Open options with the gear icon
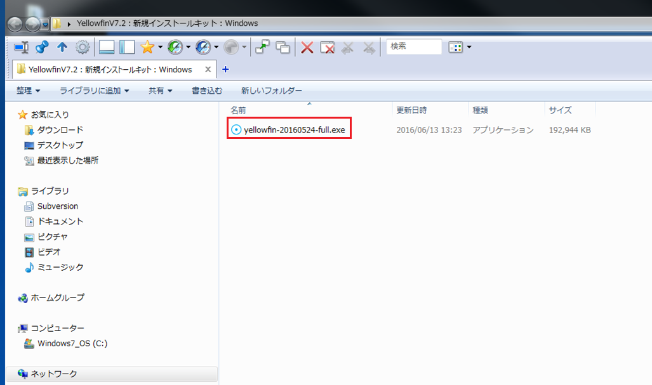This screenshot has height=385, width=652. point(83,48)
